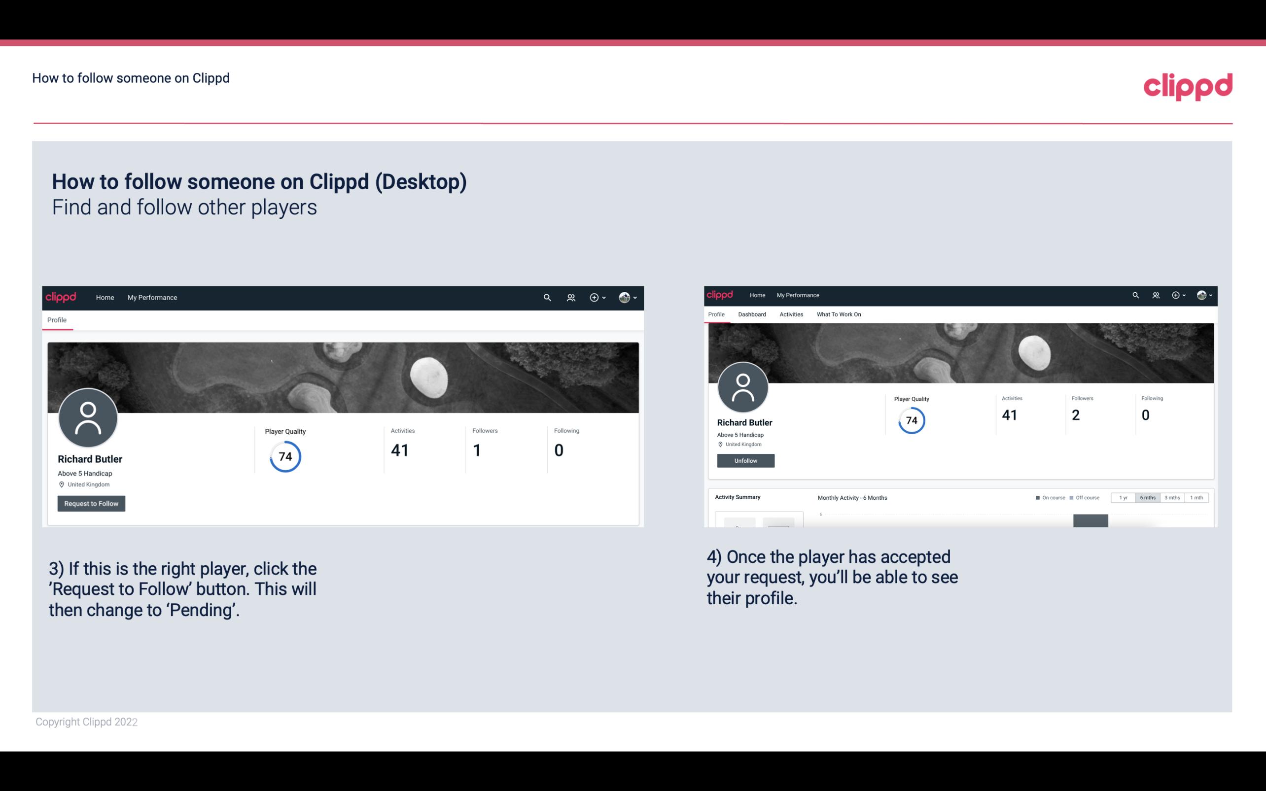This screenshot has width=1266, height=791.
Task: Open the 'My Performance' menu item
Action: tap(151, 297)
